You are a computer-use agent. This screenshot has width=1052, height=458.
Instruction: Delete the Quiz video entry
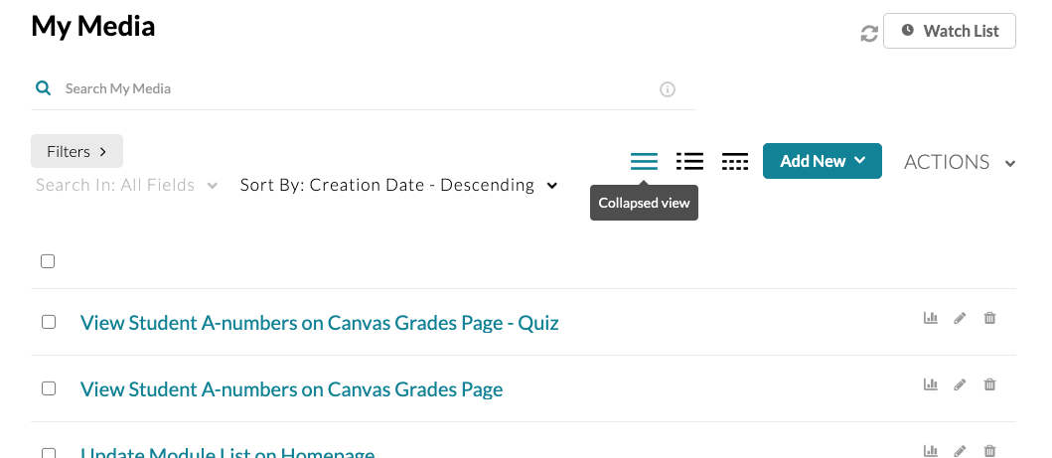pyautogui.click(x=989, y=319)
